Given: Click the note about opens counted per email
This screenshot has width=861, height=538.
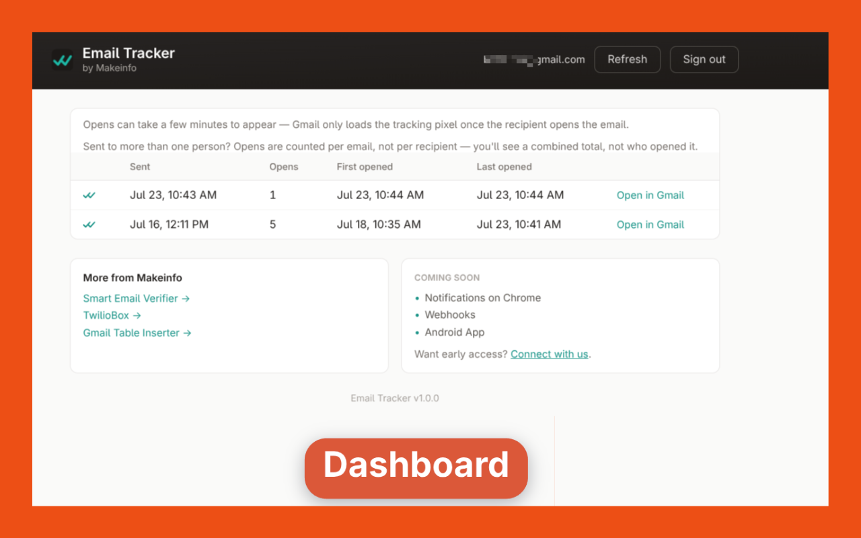Looking at the screenshot, I should [x=391, y=147].
